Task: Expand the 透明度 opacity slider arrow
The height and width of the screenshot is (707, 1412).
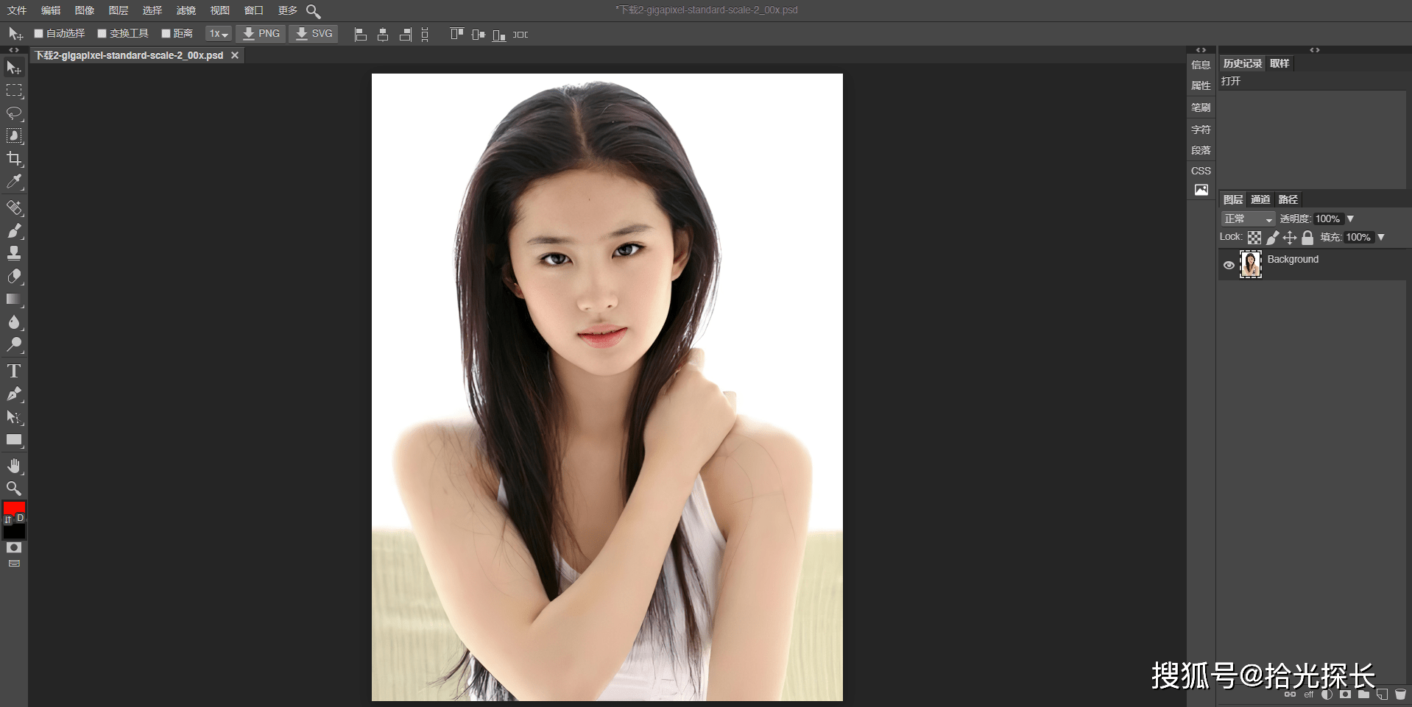Action: click(1350, 219)
